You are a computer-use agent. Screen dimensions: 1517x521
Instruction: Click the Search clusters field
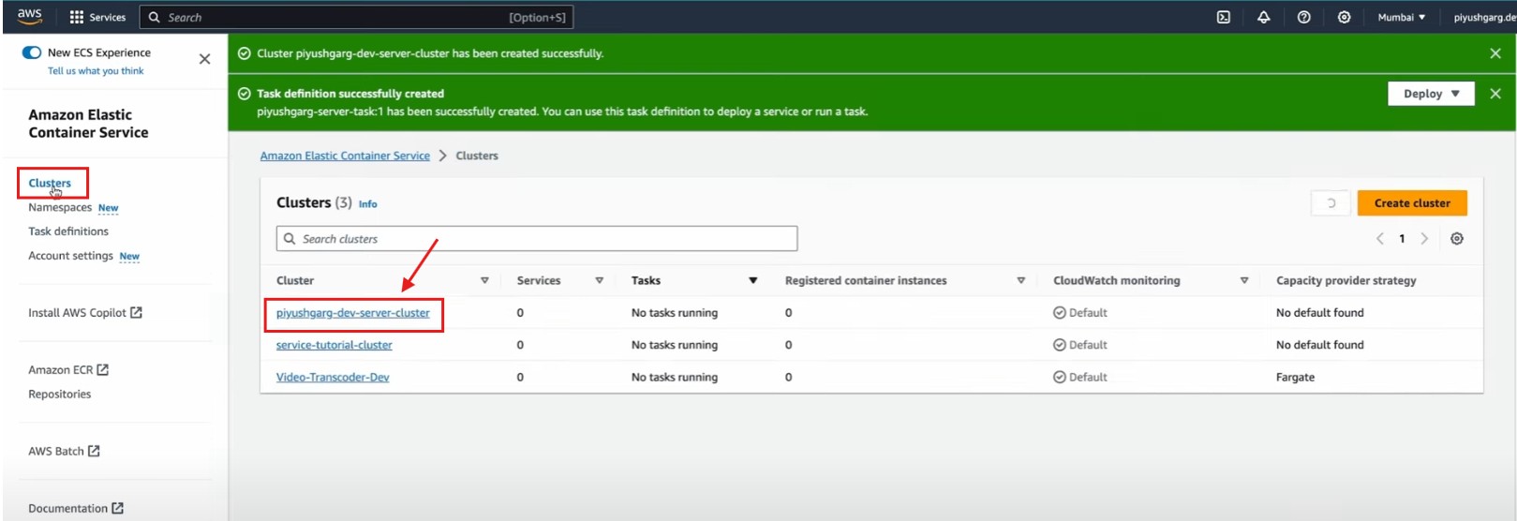(537, 239)
